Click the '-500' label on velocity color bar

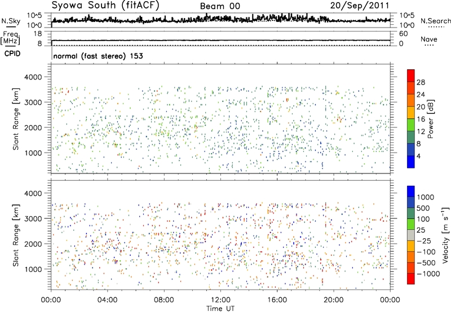coord(426,263)
